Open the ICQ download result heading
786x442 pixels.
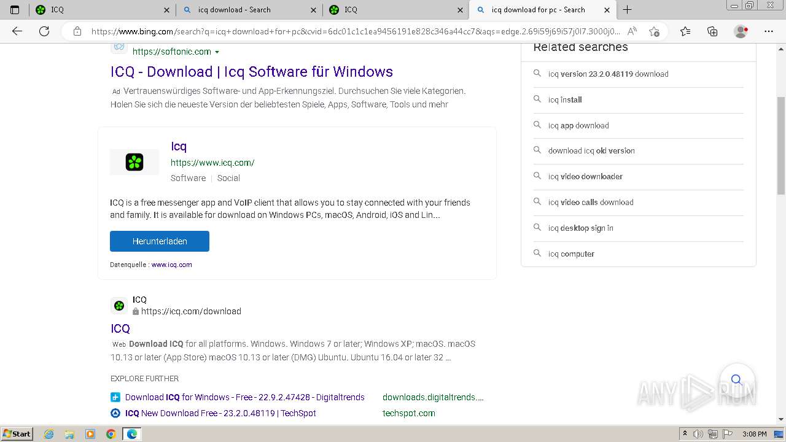coord(120,328)
